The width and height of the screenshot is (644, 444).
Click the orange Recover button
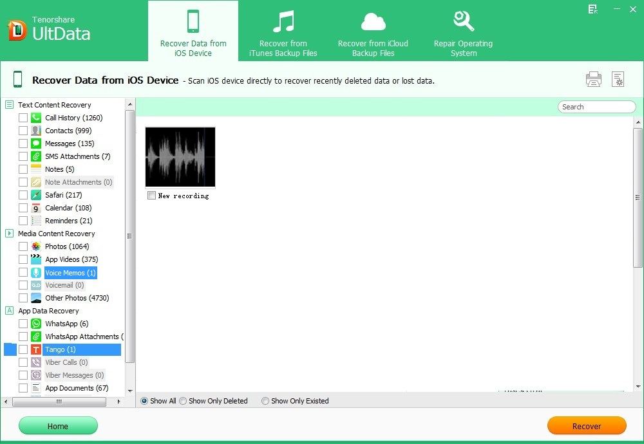coord(587,426)
